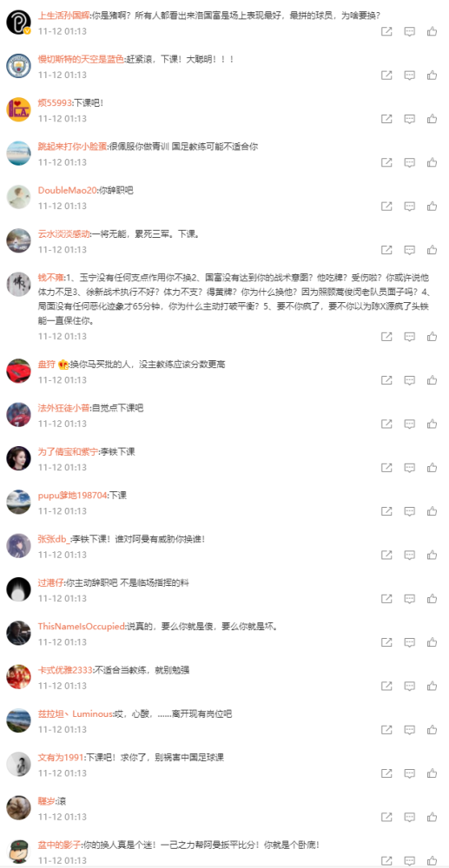Open username link 跳起来打你小脸蛋
Screen dimensions: 449x868
pyautogui.click(x=71, y=147)
